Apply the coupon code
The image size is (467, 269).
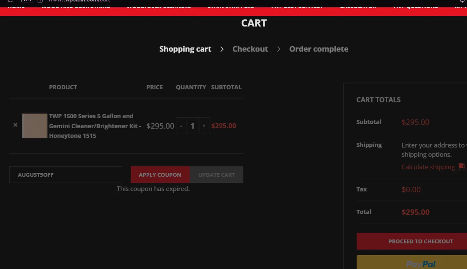click(x=160, y=175)
